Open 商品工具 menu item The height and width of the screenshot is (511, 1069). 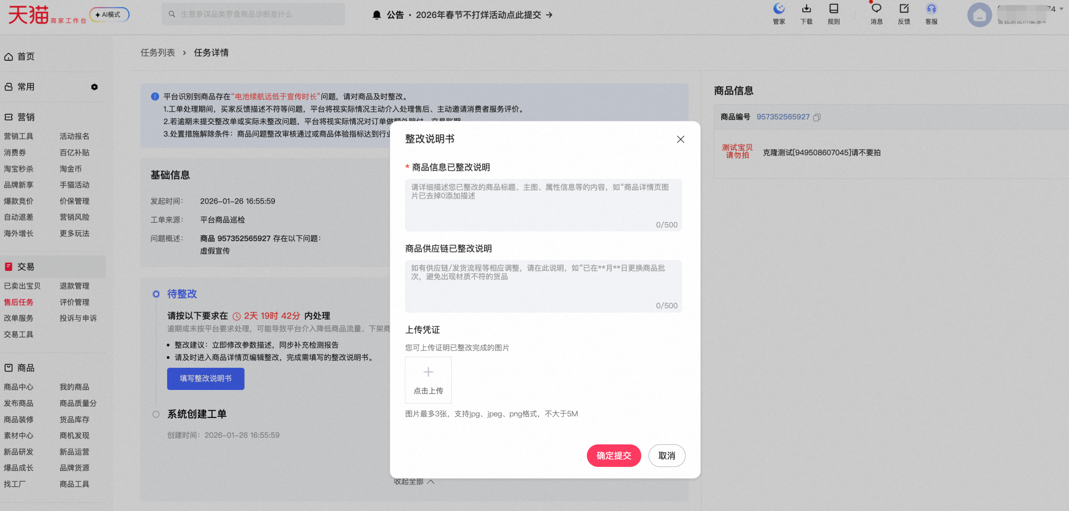point(74,484)
